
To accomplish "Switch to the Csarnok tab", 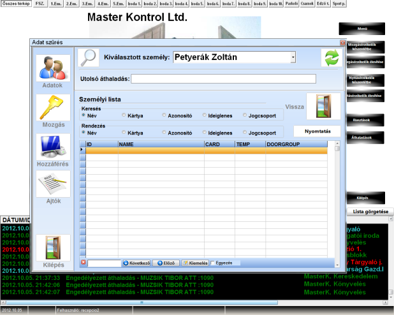I will [307, 4].
